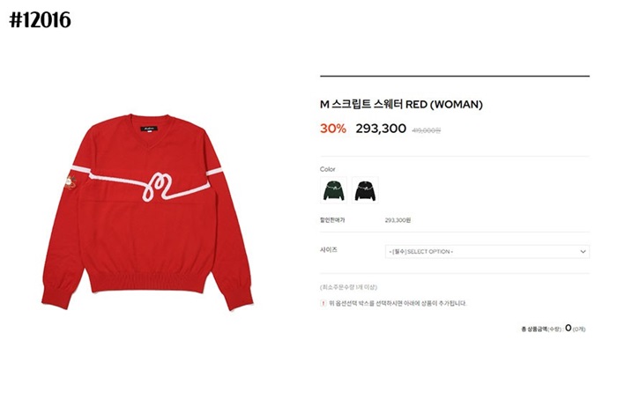The height and width of the screenshot is (414, 617).
Task: Click the Color label
Action: tap(327, 169)
